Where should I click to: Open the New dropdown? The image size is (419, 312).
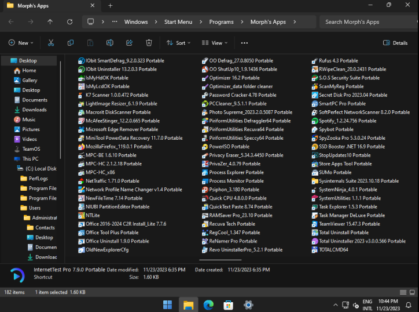pyautogui.click(x=21, y=43)
